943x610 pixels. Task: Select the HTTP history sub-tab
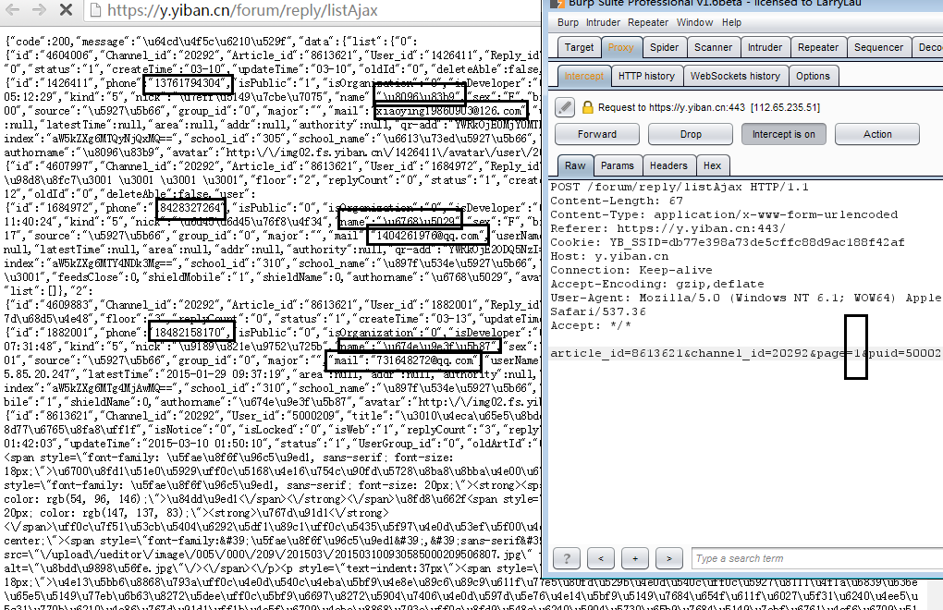646,77
